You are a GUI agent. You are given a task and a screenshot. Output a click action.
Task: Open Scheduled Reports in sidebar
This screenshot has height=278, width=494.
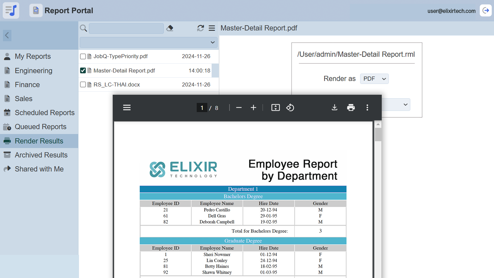pos(45,113)
